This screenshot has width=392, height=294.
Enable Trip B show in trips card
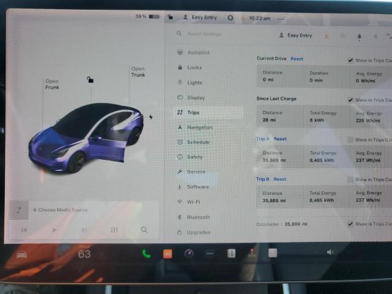click(x=350, y=179)
